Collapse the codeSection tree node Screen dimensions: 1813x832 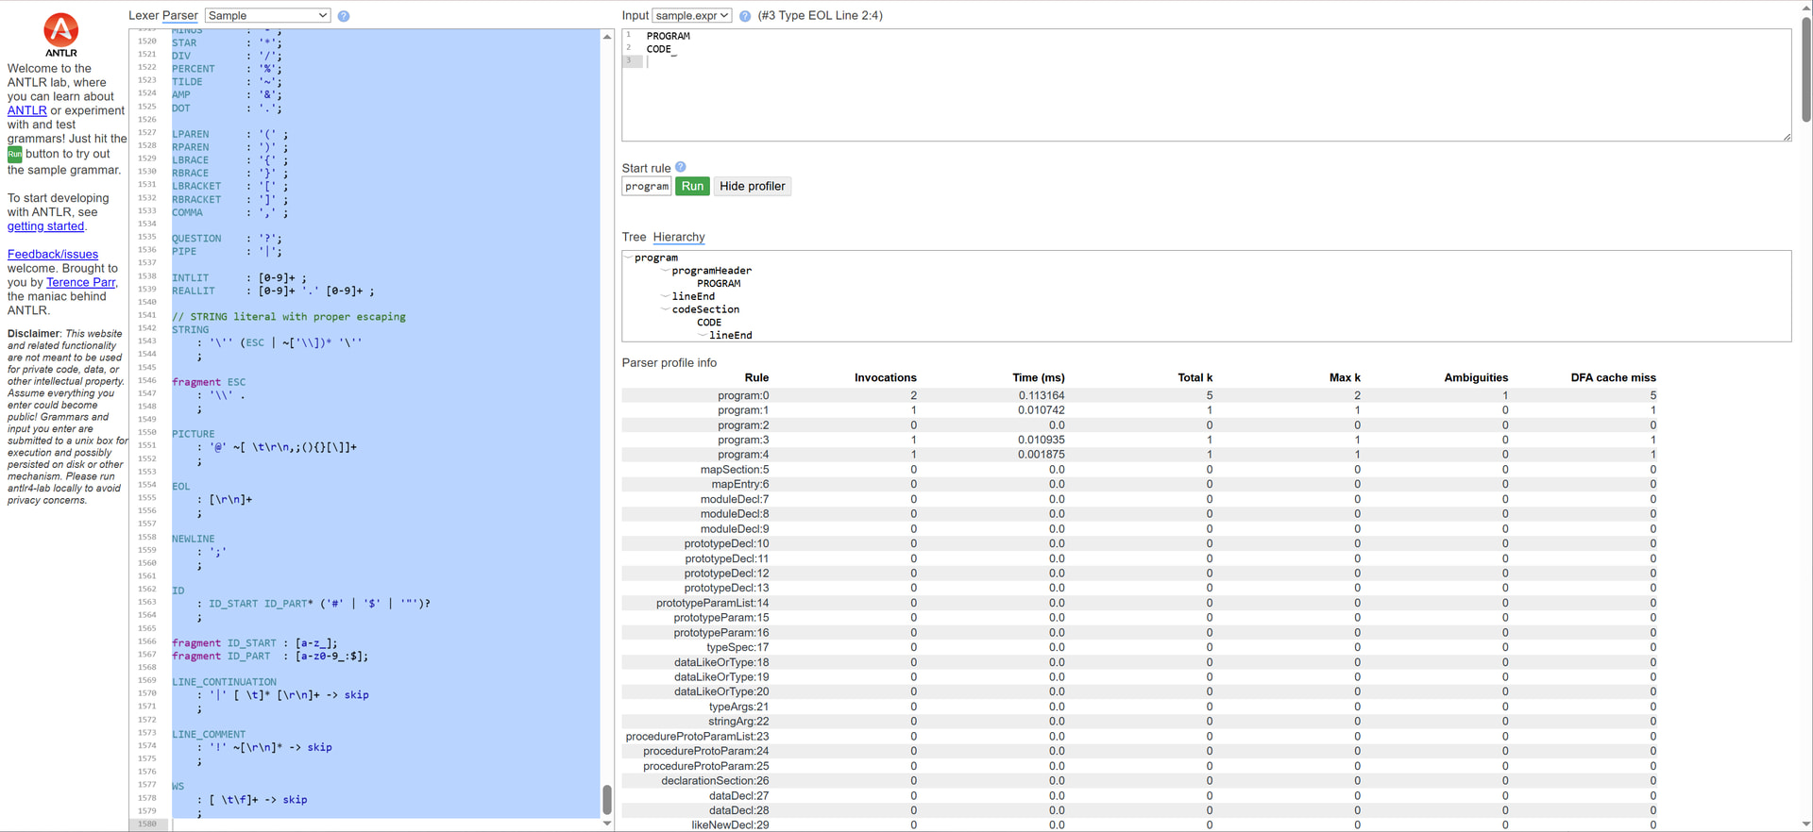[x=665, y=309]
